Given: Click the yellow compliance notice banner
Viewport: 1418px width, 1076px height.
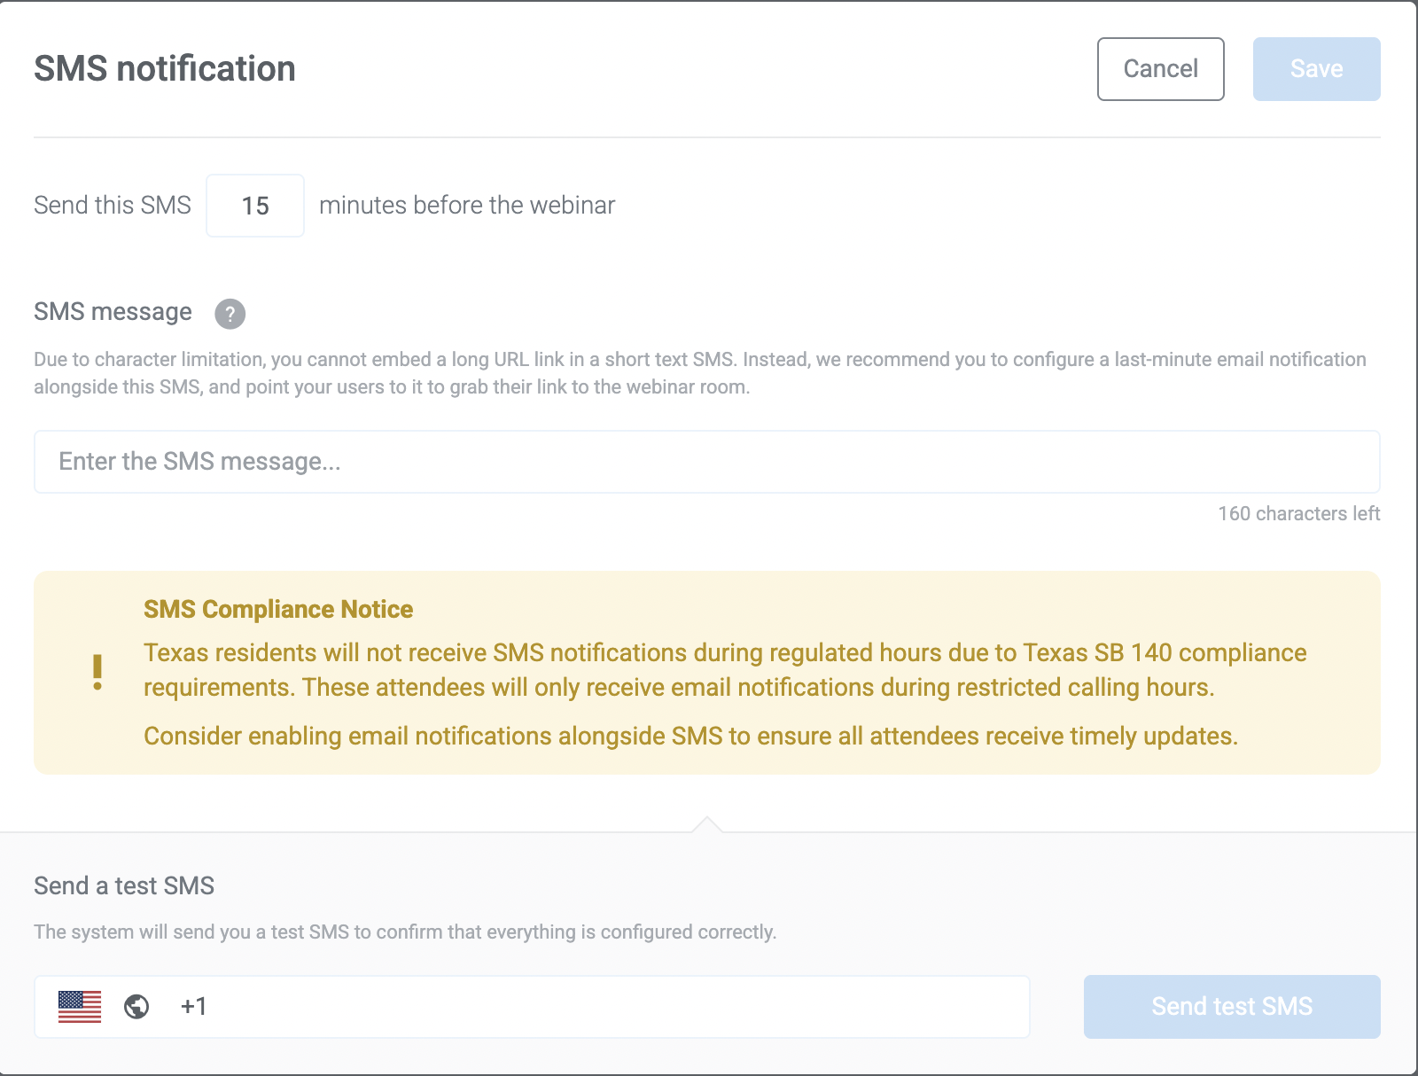Looking at the screenshot, I should 706,672.
